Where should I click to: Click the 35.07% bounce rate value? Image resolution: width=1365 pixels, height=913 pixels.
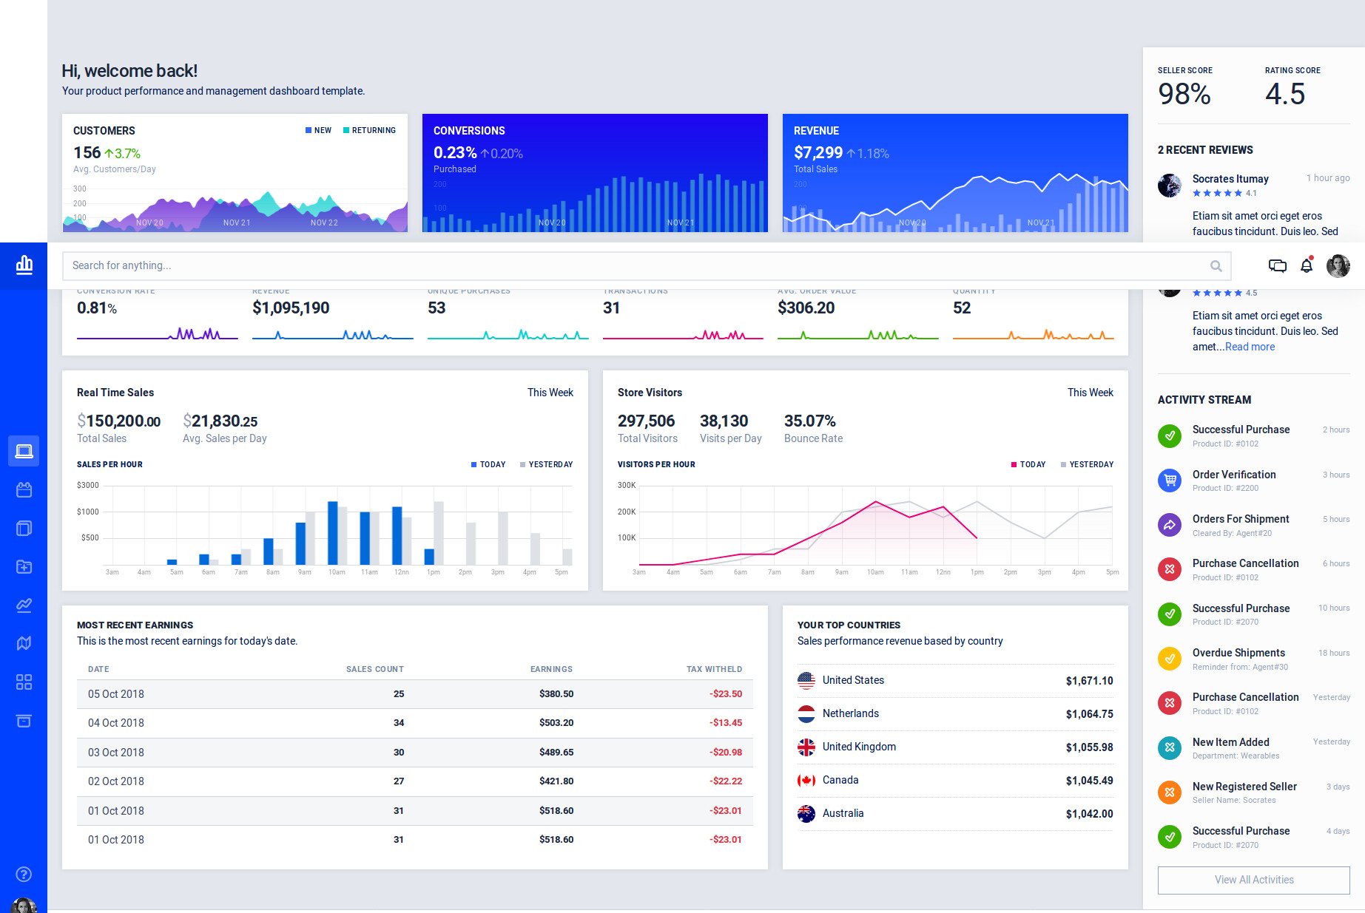click(809, 421)
